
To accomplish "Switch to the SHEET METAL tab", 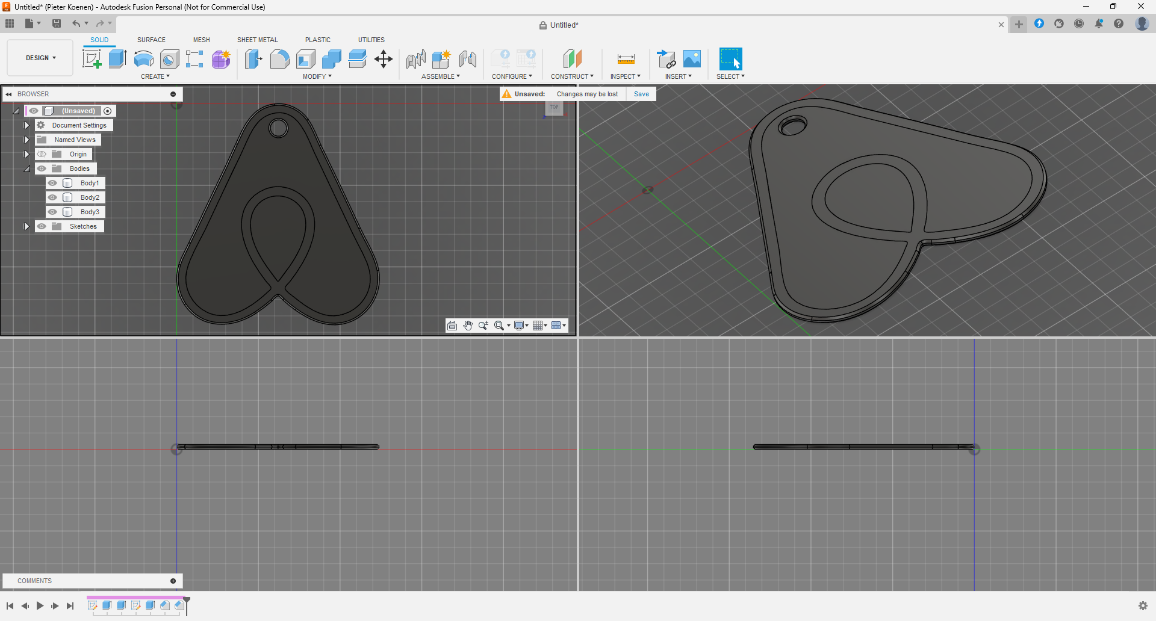I will point(258,40).
